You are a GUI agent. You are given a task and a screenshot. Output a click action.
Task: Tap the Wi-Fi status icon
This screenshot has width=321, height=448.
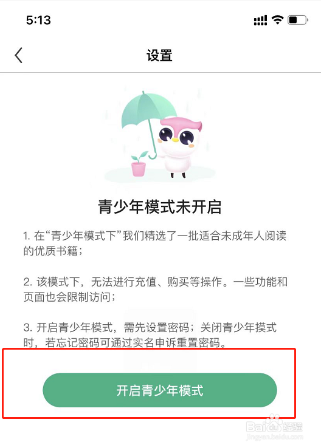pyautogui.click(x=277, y=19)
